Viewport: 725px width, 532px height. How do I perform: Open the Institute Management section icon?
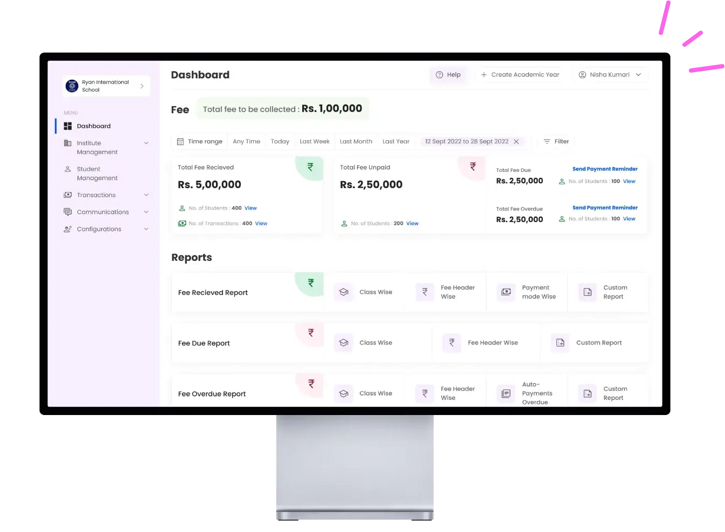coord(67,143)
